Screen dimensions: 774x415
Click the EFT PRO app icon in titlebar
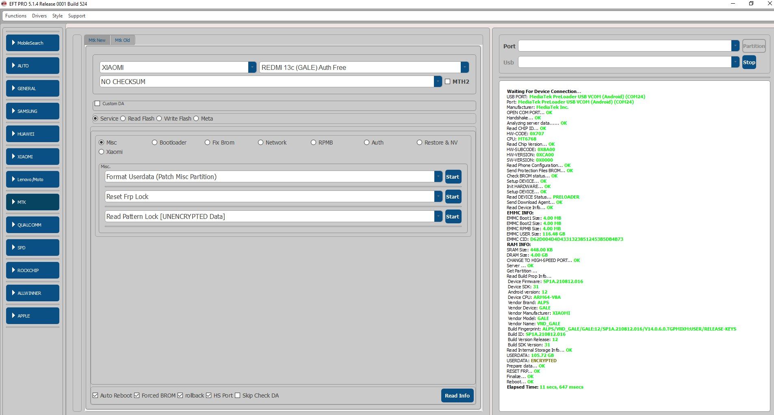tap(4, 4)
